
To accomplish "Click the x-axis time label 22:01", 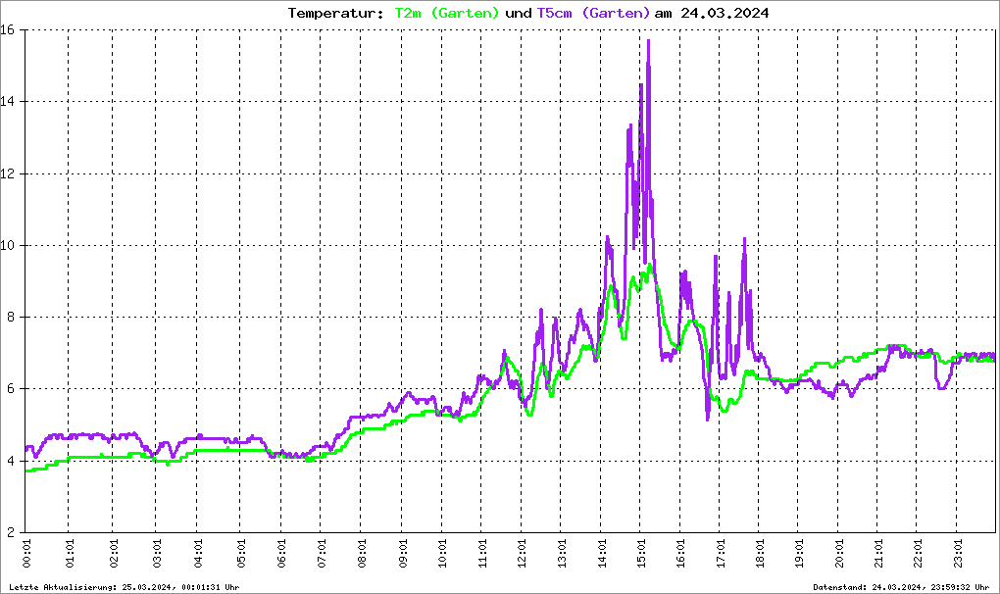I will pyautogui.click(x=917, y=553).
